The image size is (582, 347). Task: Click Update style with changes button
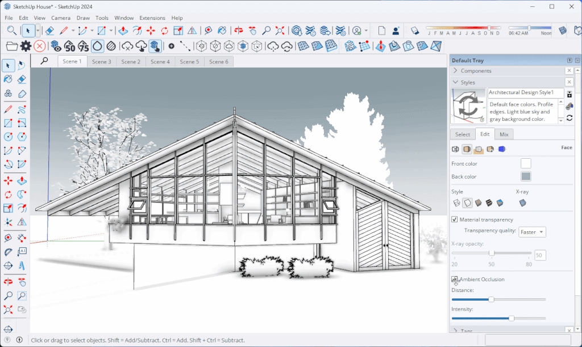click(569, 118)
